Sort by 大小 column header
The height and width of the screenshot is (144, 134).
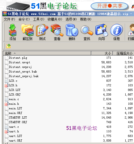click(x=102, y=53)
